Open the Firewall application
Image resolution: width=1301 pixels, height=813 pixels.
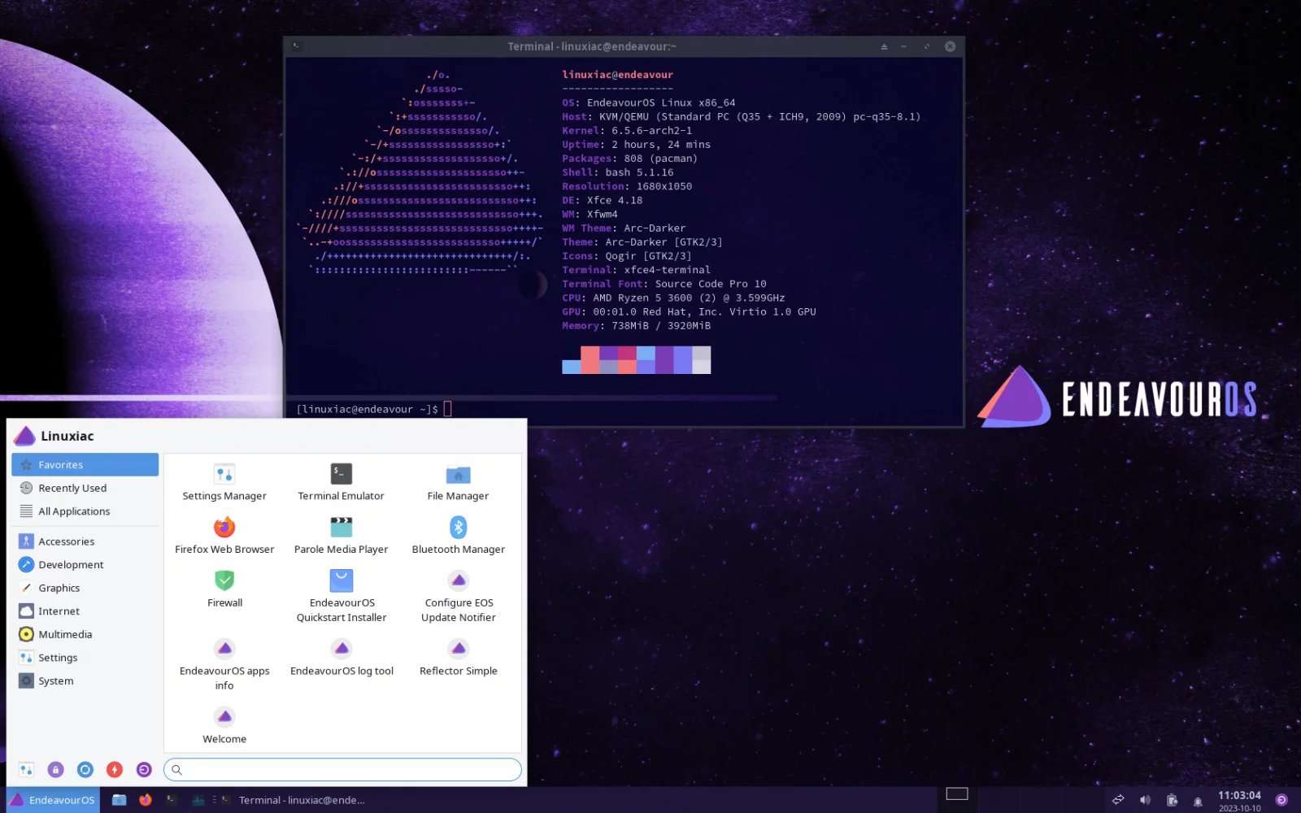pyautogui.click(x=224, y=589)
